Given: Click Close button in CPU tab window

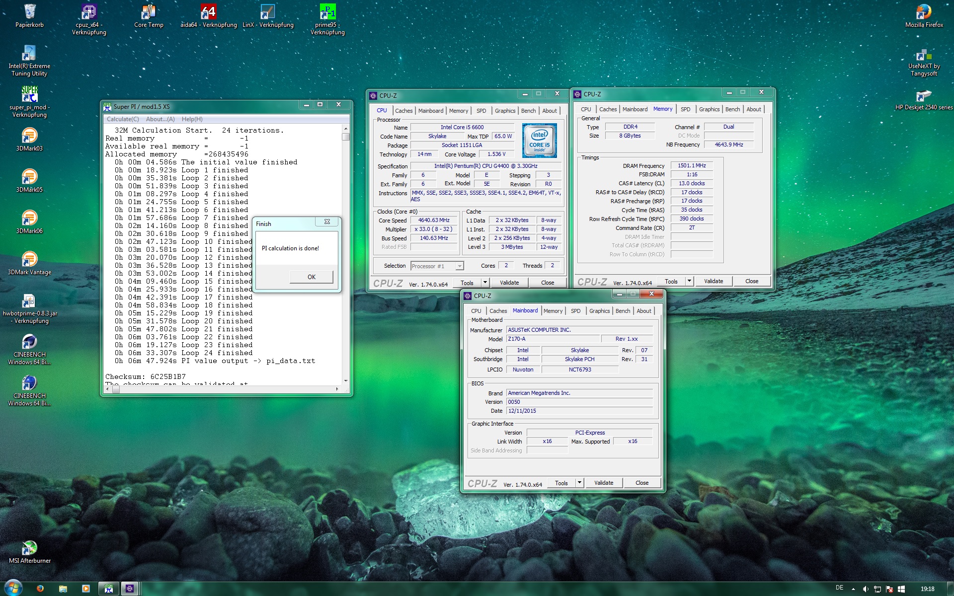Looking at the screenshot, I should click(548, 283).
